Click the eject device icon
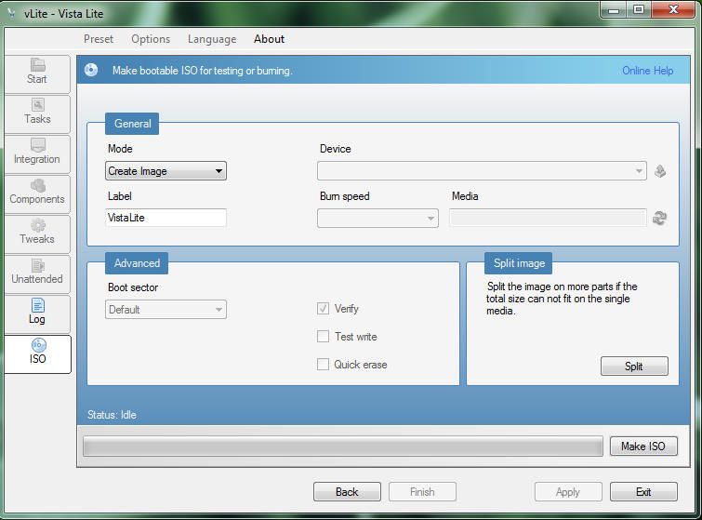 [x=660, y=171]
